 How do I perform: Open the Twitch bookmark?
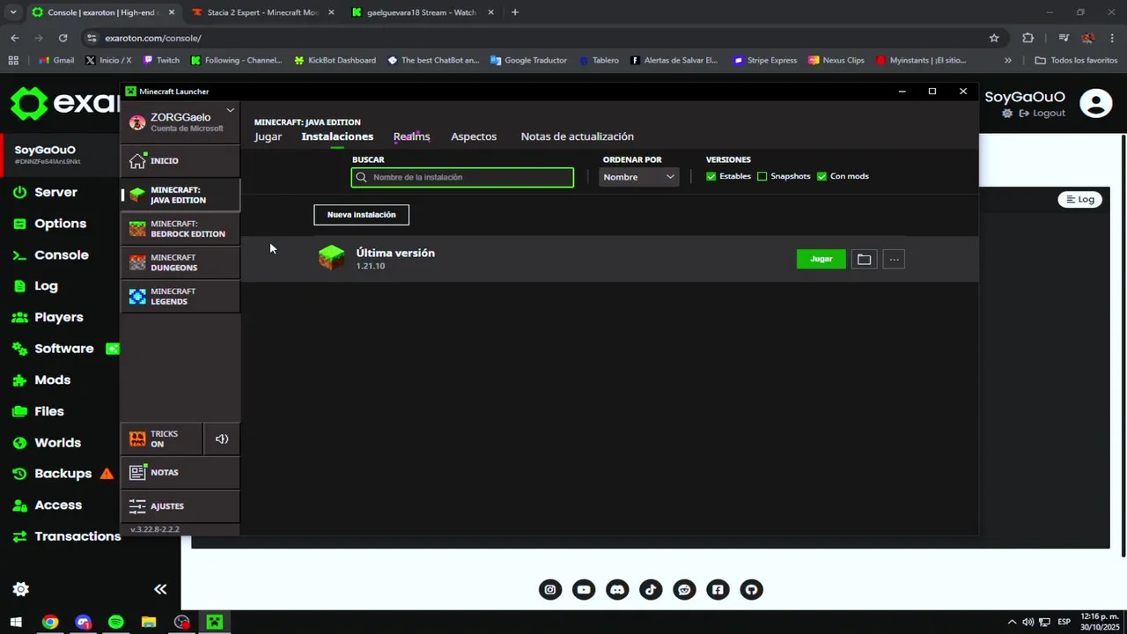pyautogui.click(x=161, y=61)
